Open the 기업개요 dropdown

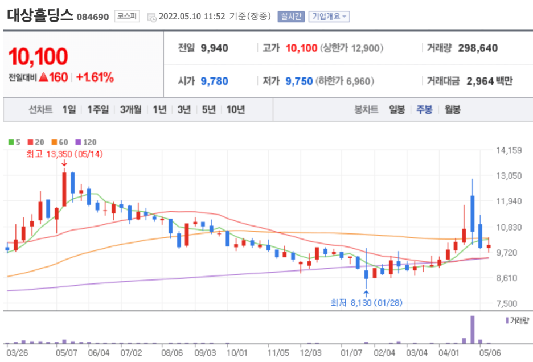coord(329,17)
